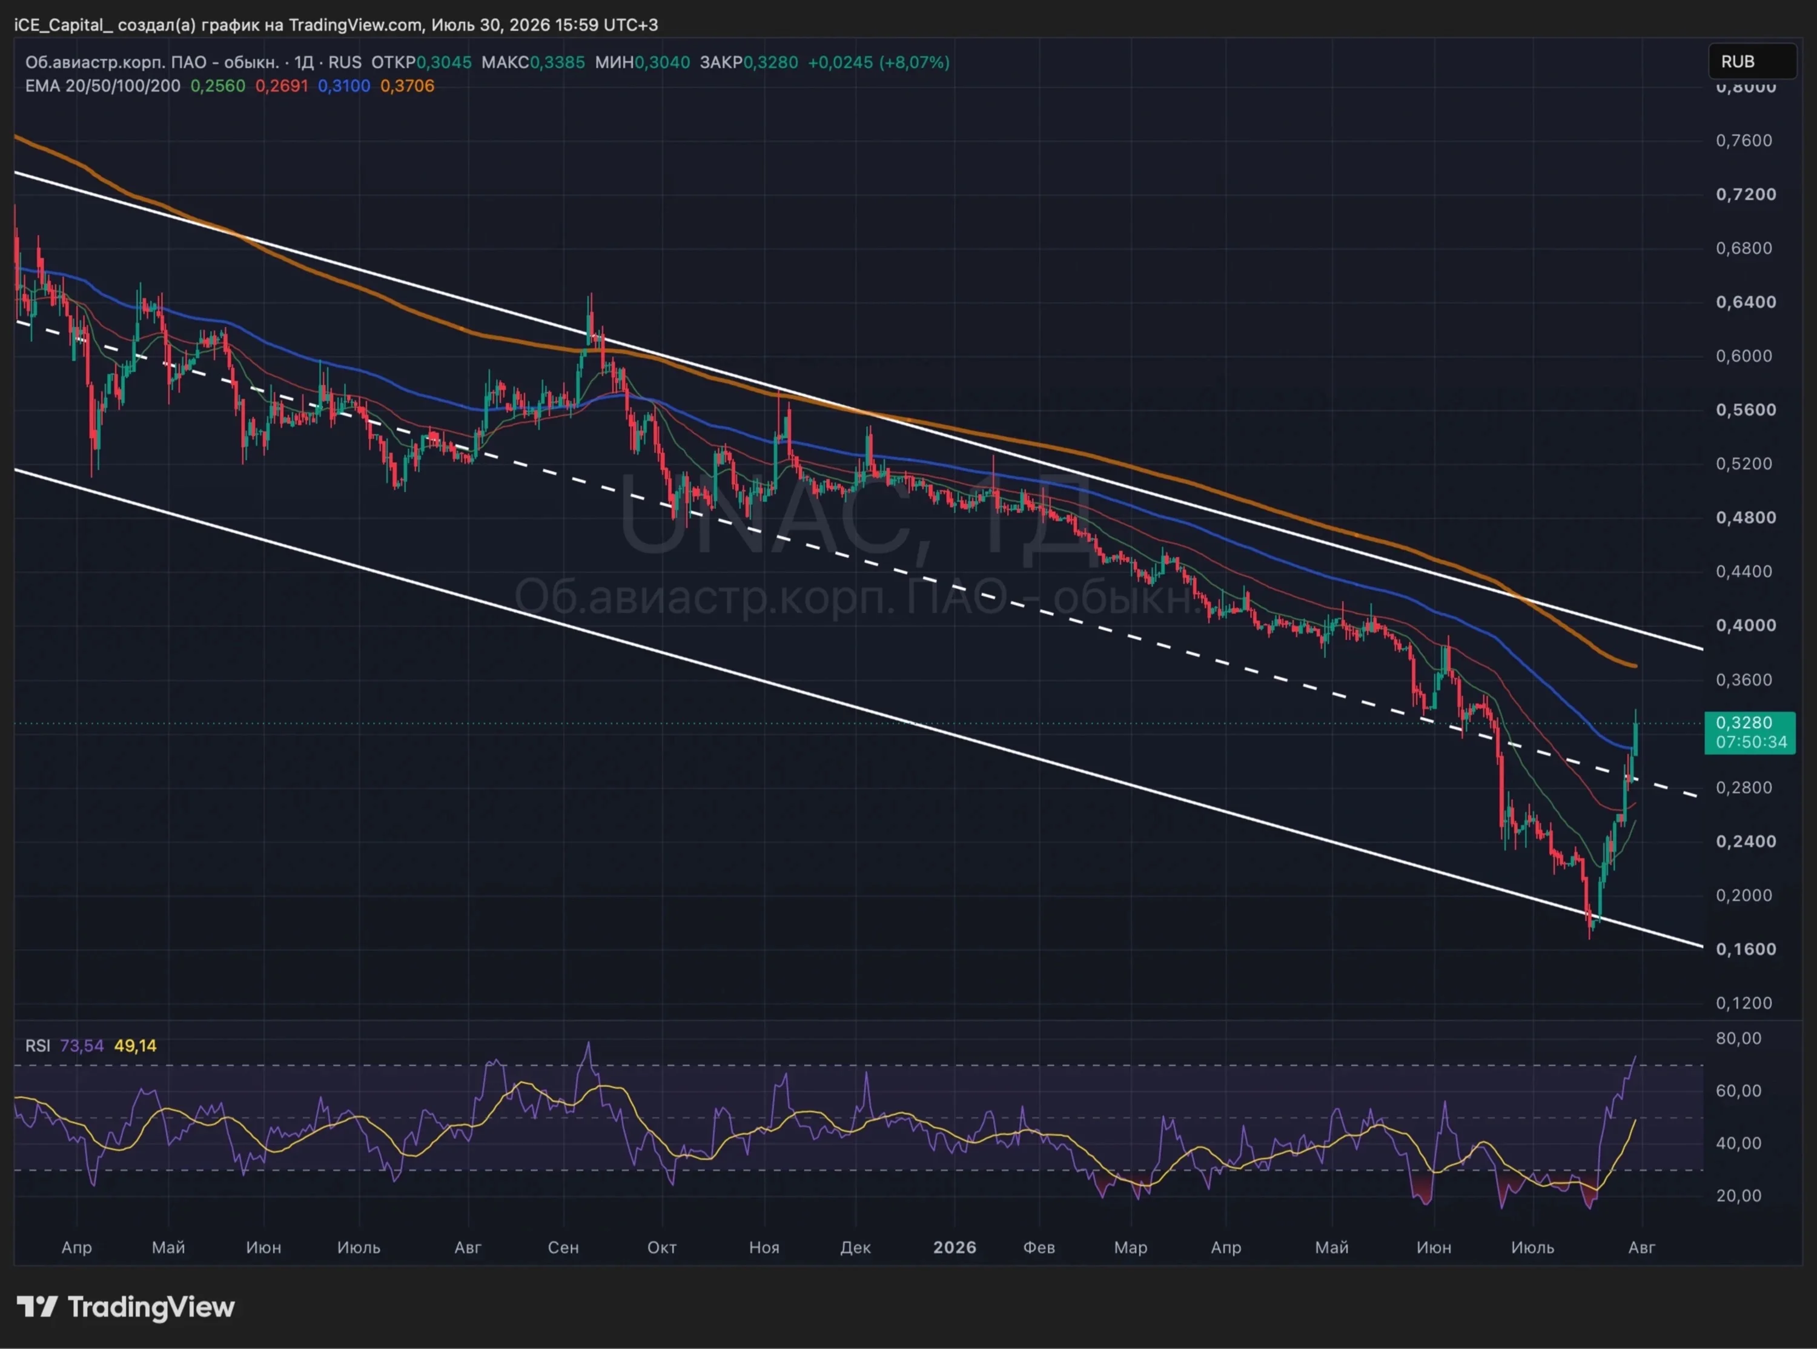
Task: Click the 0,6000 price axis label
Action: [x=1744, y=356]
